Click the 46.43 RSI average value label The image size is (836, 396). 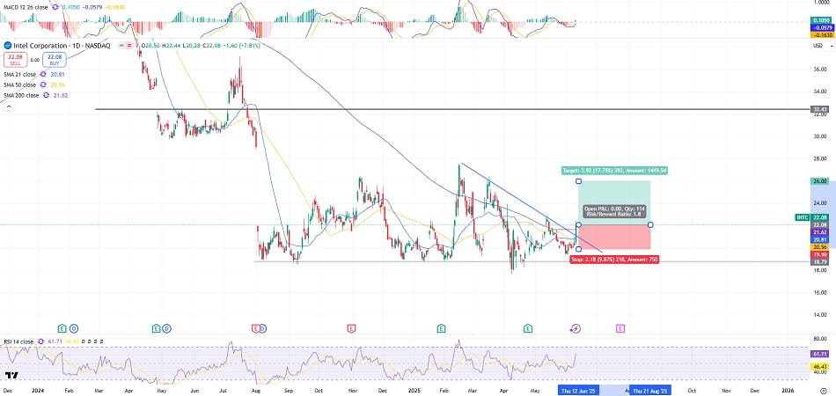(818, 367)
